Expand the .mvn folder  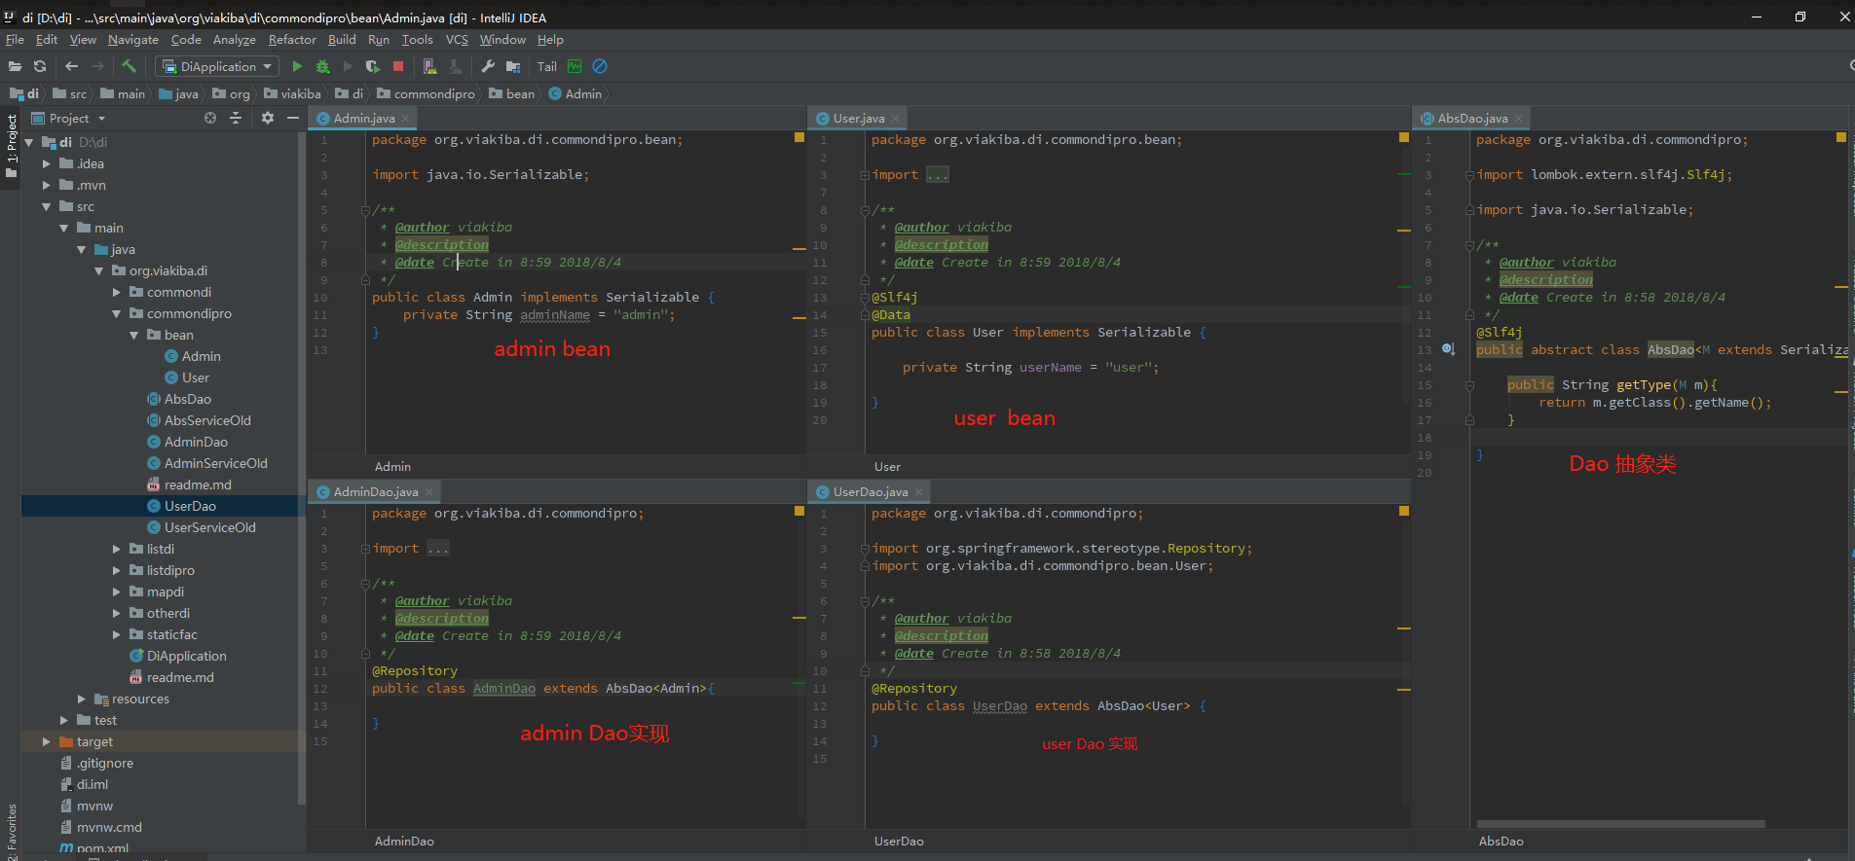pyautogui.click(x=47, y=185)
